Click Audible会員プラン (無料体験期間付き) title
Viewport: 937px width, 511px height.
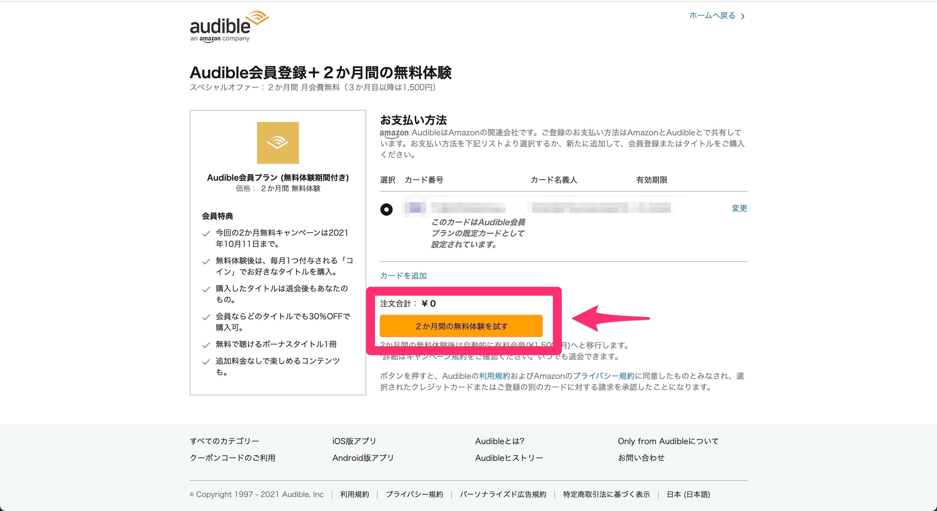278,177
